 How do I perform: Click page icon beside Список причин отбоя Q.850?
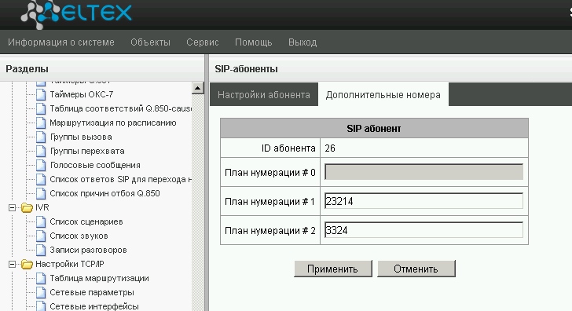point(41,193)
